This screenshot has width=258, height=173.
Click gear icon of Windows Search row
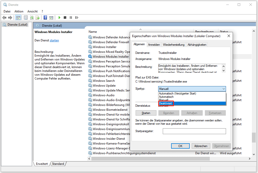pos(90,81)
